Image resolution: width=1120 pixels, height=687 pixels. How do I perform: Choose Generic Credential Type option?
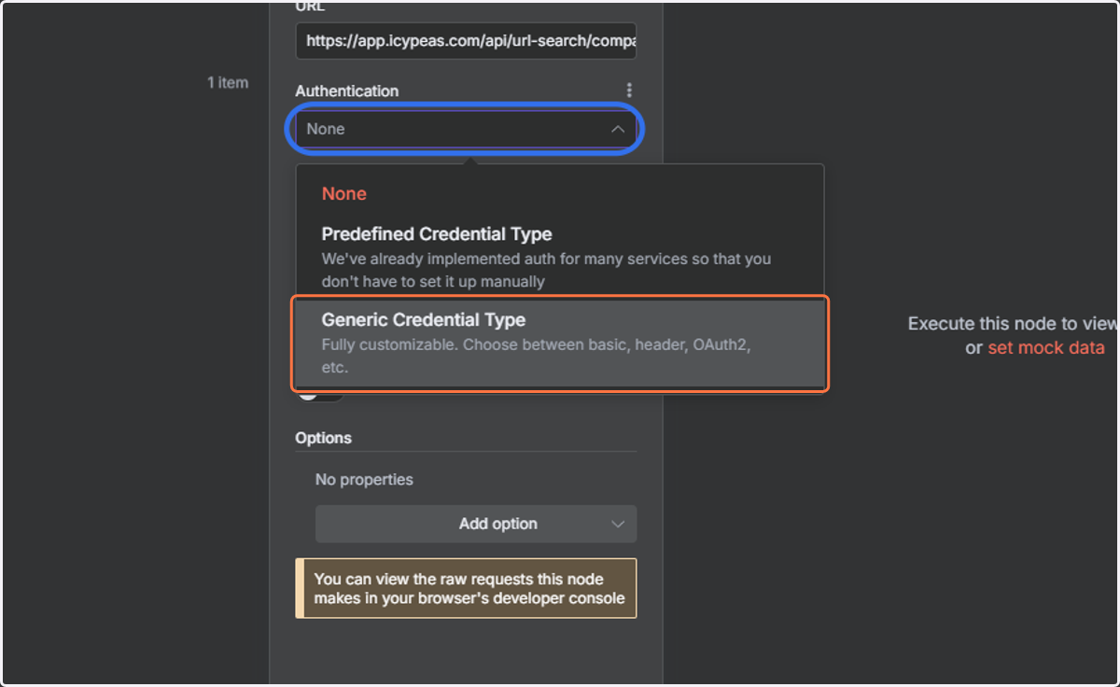[x=560, y=343]
